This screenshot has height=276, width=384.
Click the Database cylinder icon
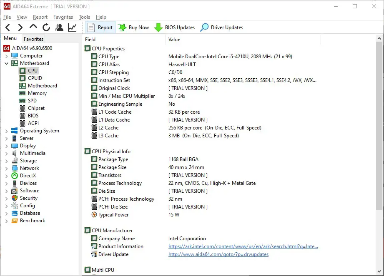pos(15,213)
